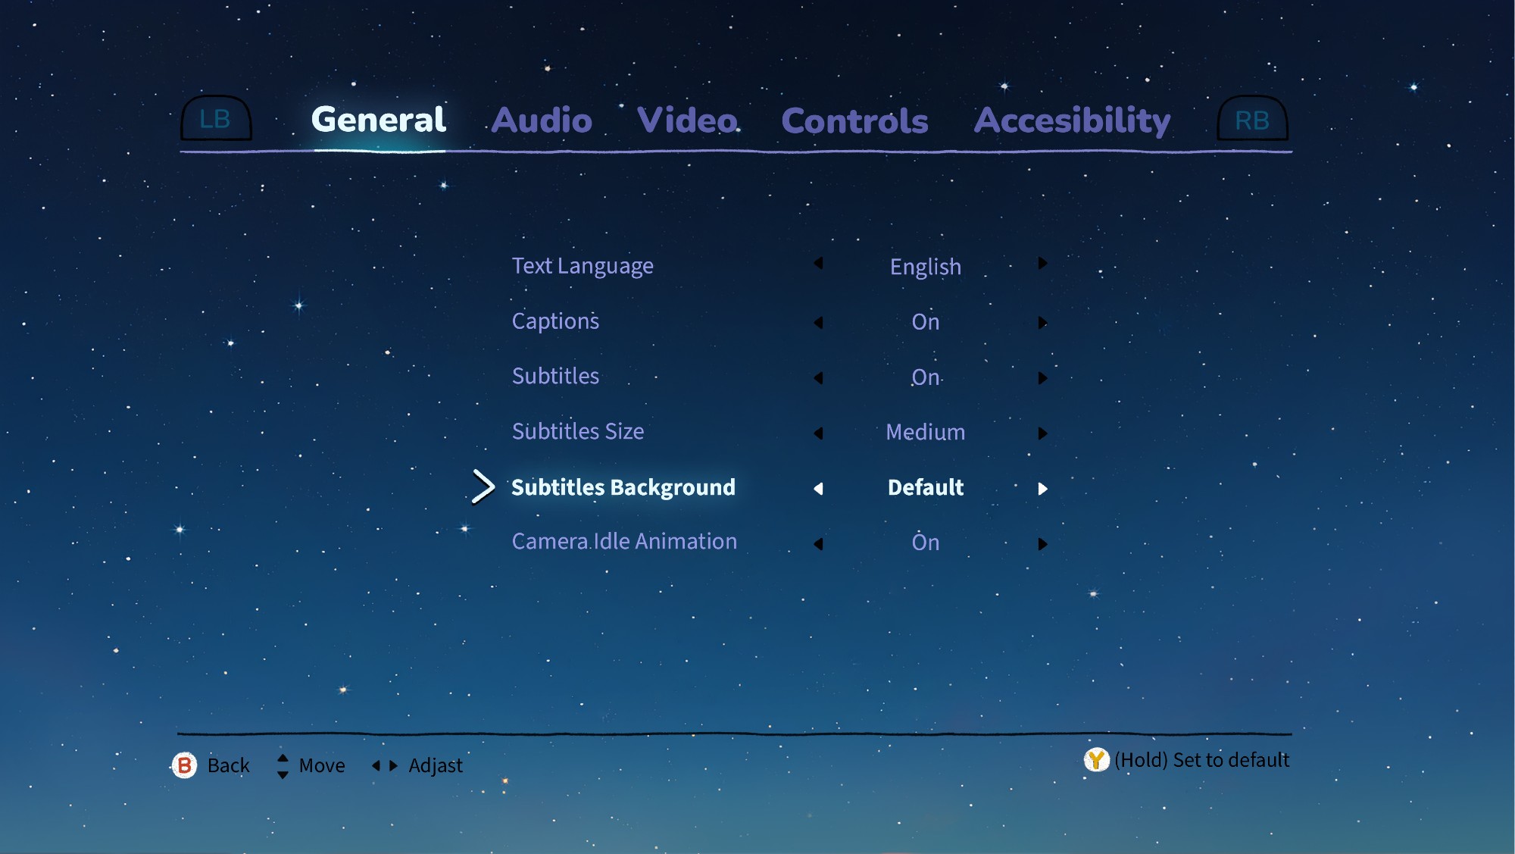Image resolution: width=1515 pixels, height=854 pixels.
Task: Select the Subtitles Background row label
Action: 623,487
